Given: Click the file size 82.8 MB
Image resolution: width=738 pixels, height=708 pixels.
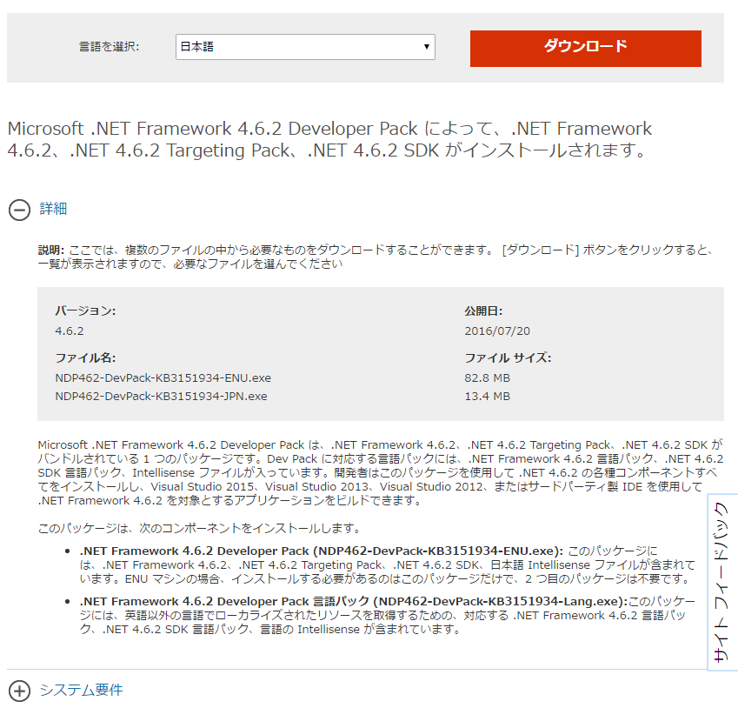Looking at the screenshot, I should pos(485,377).
